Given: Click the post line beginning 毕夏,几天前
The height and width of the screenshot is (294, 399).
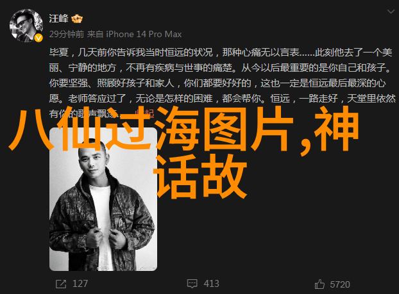Looking at the screenshot, I should pos(221,53).
